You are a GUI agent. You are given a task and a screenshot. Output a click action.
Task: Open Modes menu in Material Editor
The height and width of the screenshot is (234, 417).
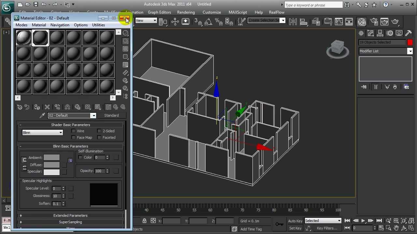pos(22,25)
